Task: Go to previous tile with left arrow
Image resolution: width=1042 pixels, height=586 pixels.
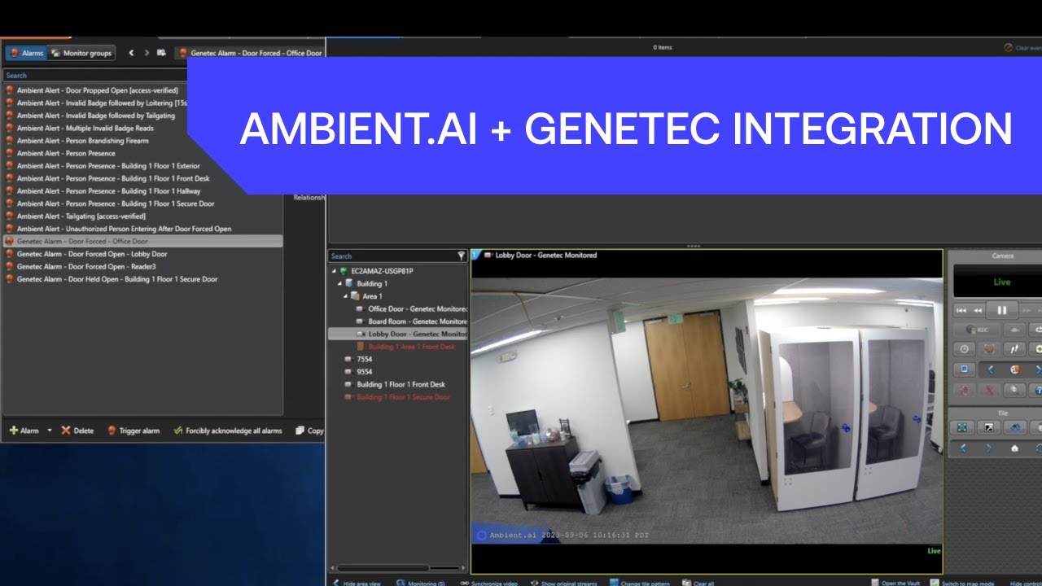Action: [x=964, y=448]
